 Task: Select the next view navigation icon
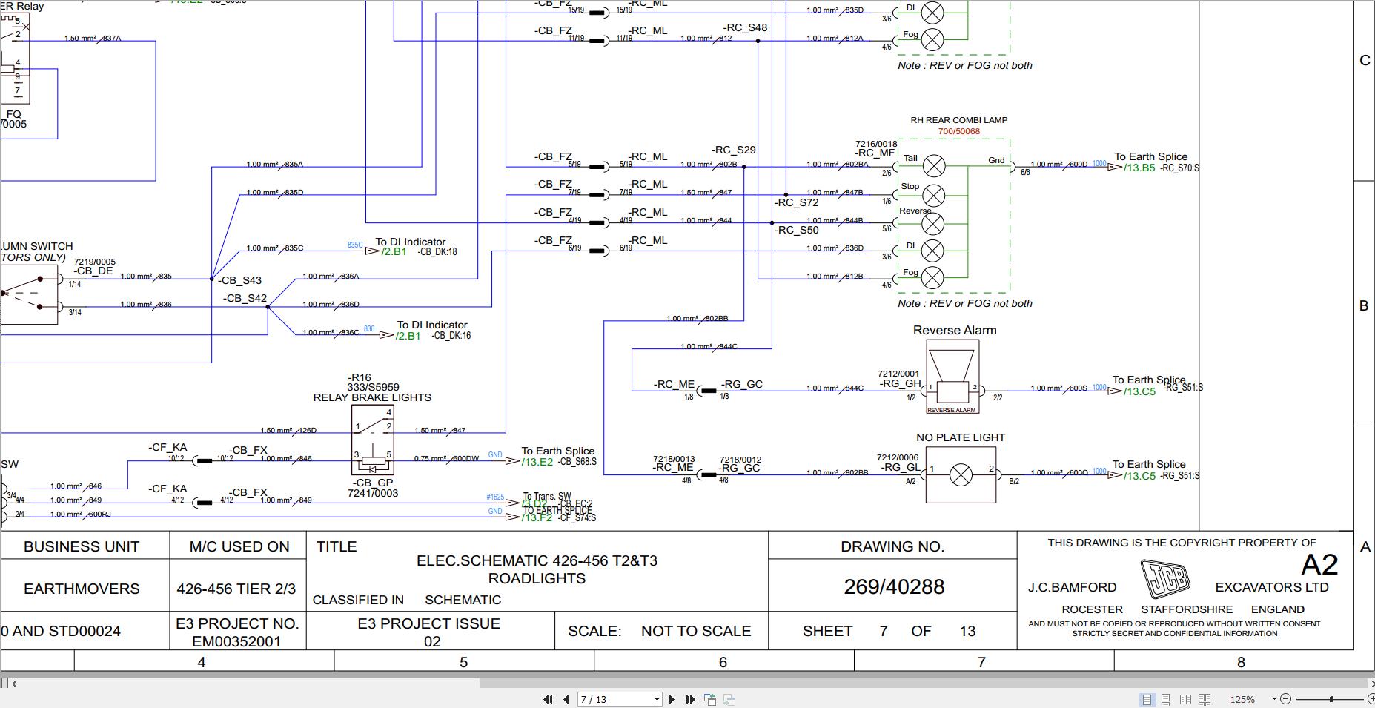[x=729, y=699]
